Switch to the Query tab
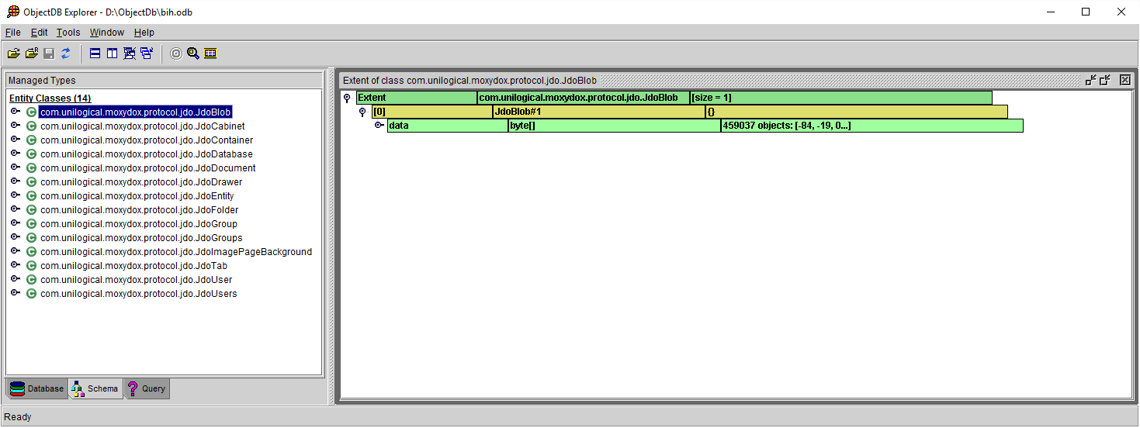1140x428 pixels. [x=146, y=388]
